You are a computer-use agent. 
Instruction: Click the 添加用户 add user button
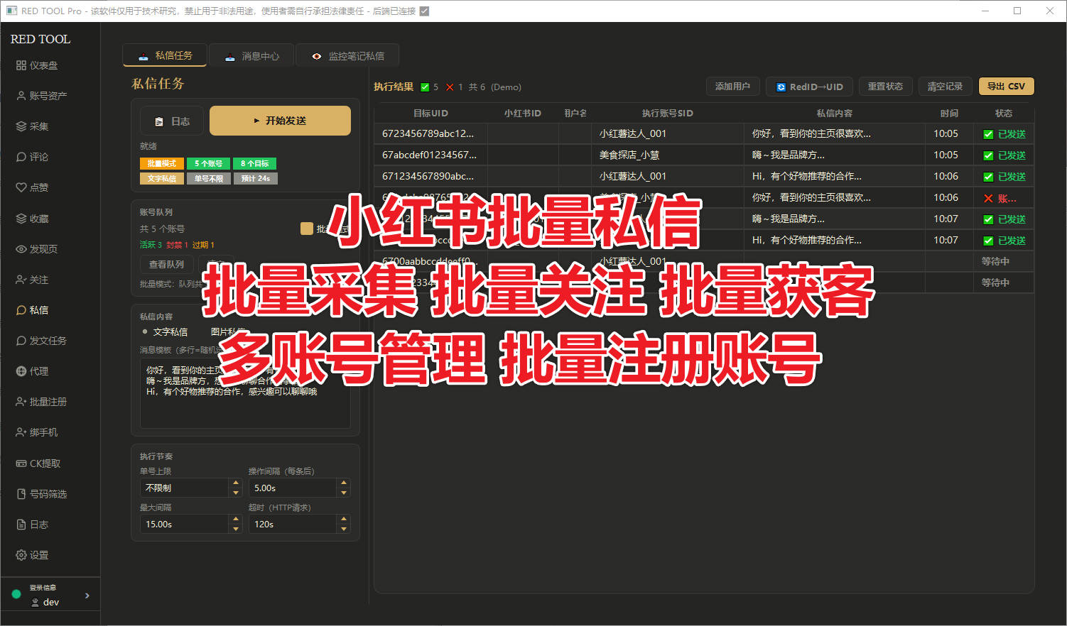[x=733, y=87]
